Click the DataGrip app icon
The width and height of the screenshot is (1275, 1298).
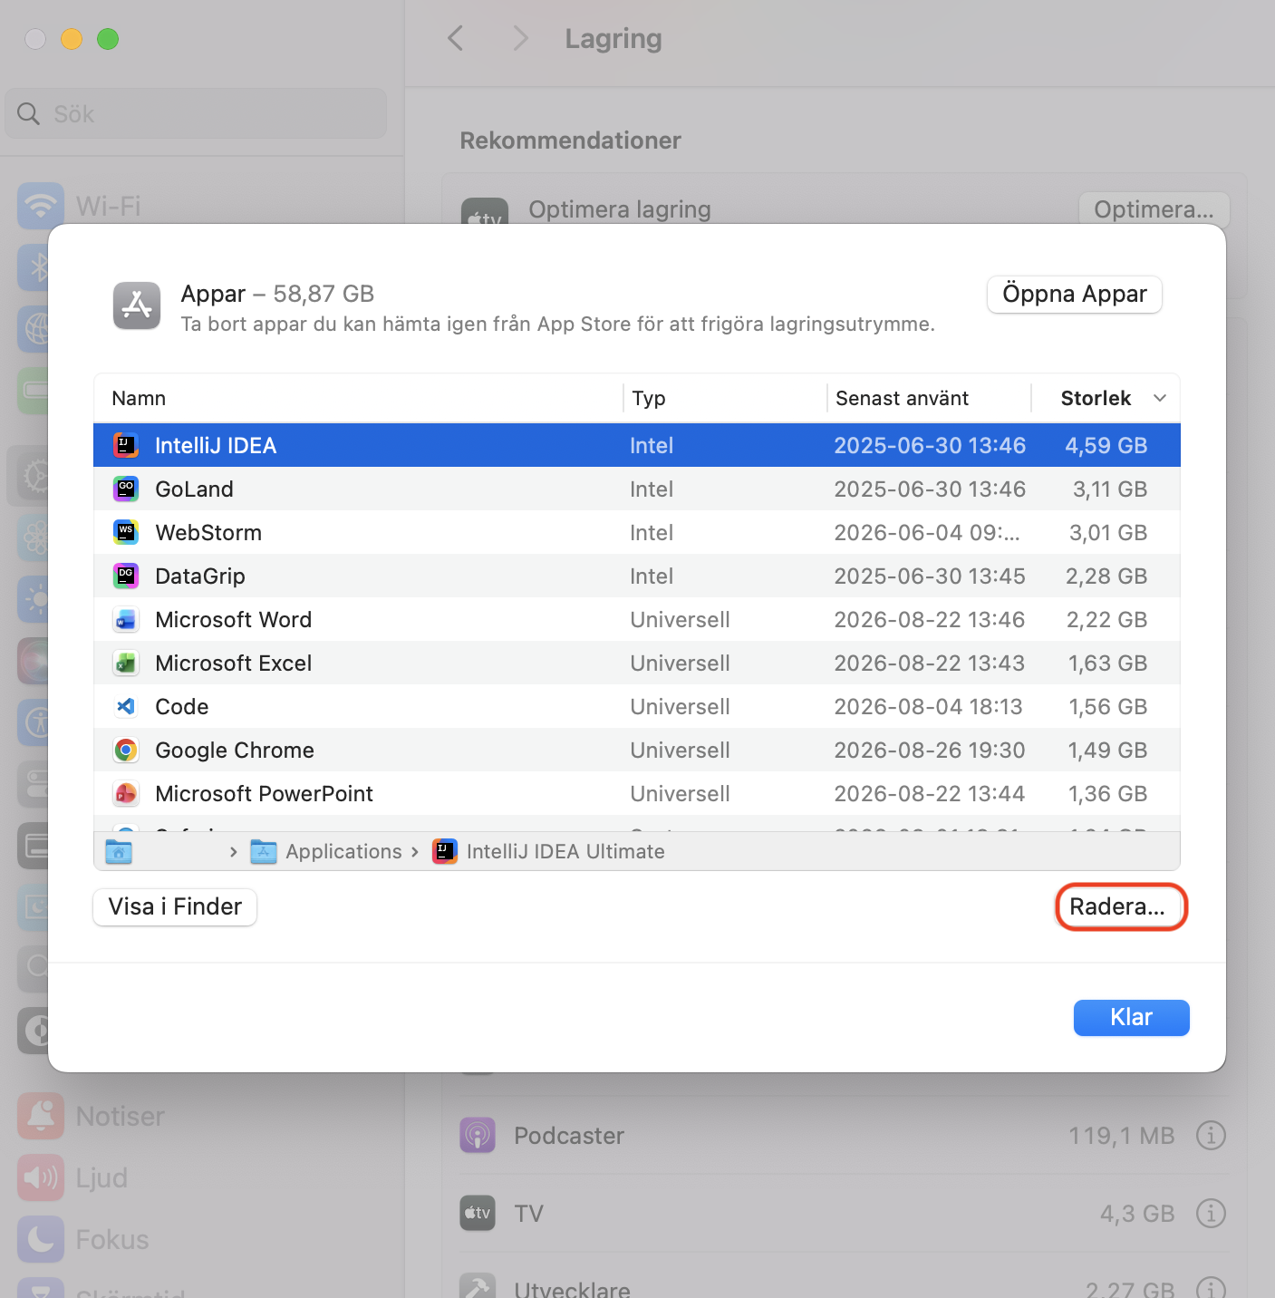tap(126, 576)
